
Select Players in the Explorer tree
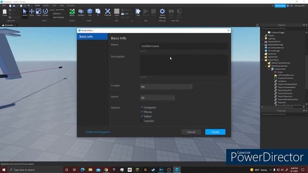pyautogui.click(x=271, y=36)
